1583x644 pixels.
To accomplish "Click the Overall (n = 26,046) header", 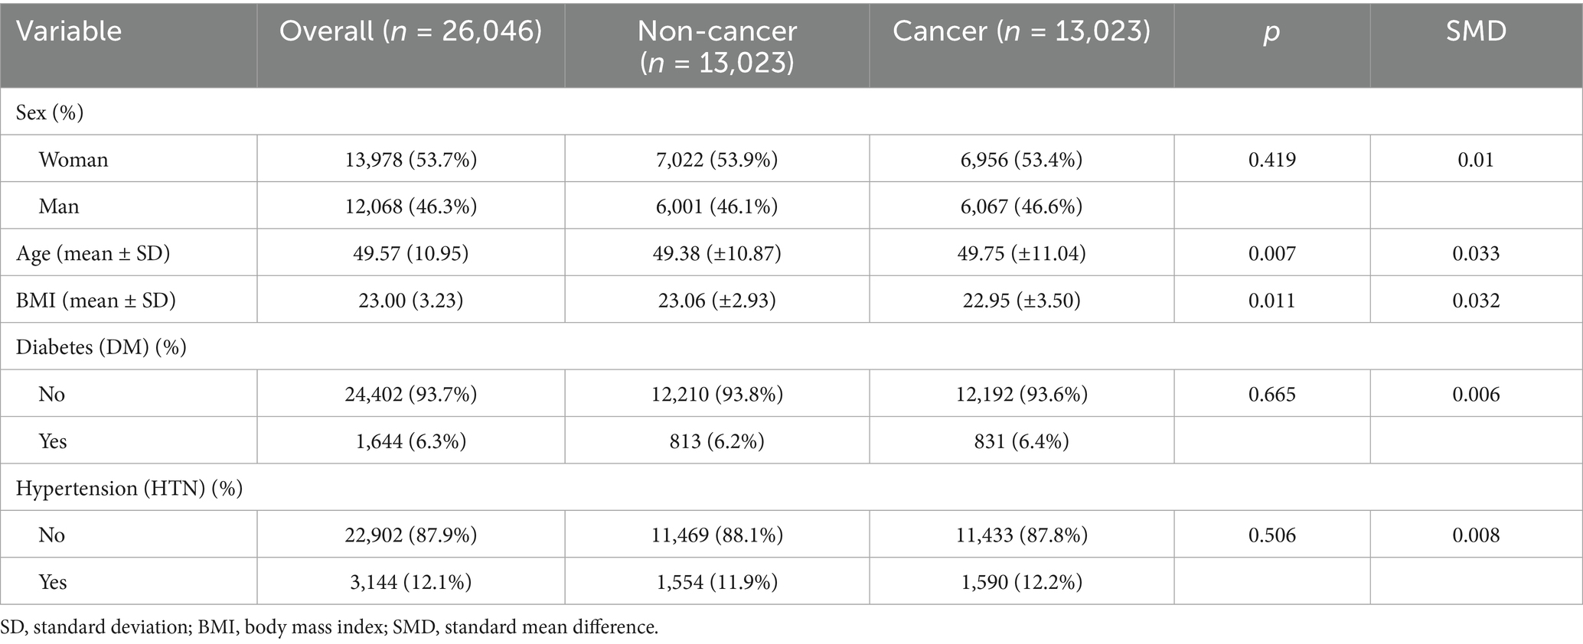I will pos(410,31).
